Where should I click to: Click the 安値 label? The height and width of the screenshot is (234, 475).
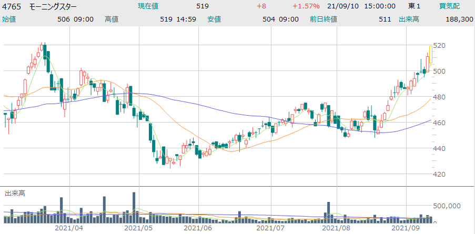click(x=214, y=19)
